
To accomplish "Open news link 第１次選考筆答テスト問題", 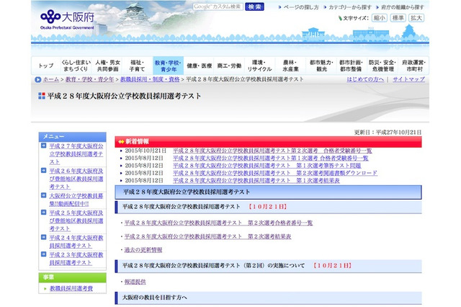I will 267,166.
